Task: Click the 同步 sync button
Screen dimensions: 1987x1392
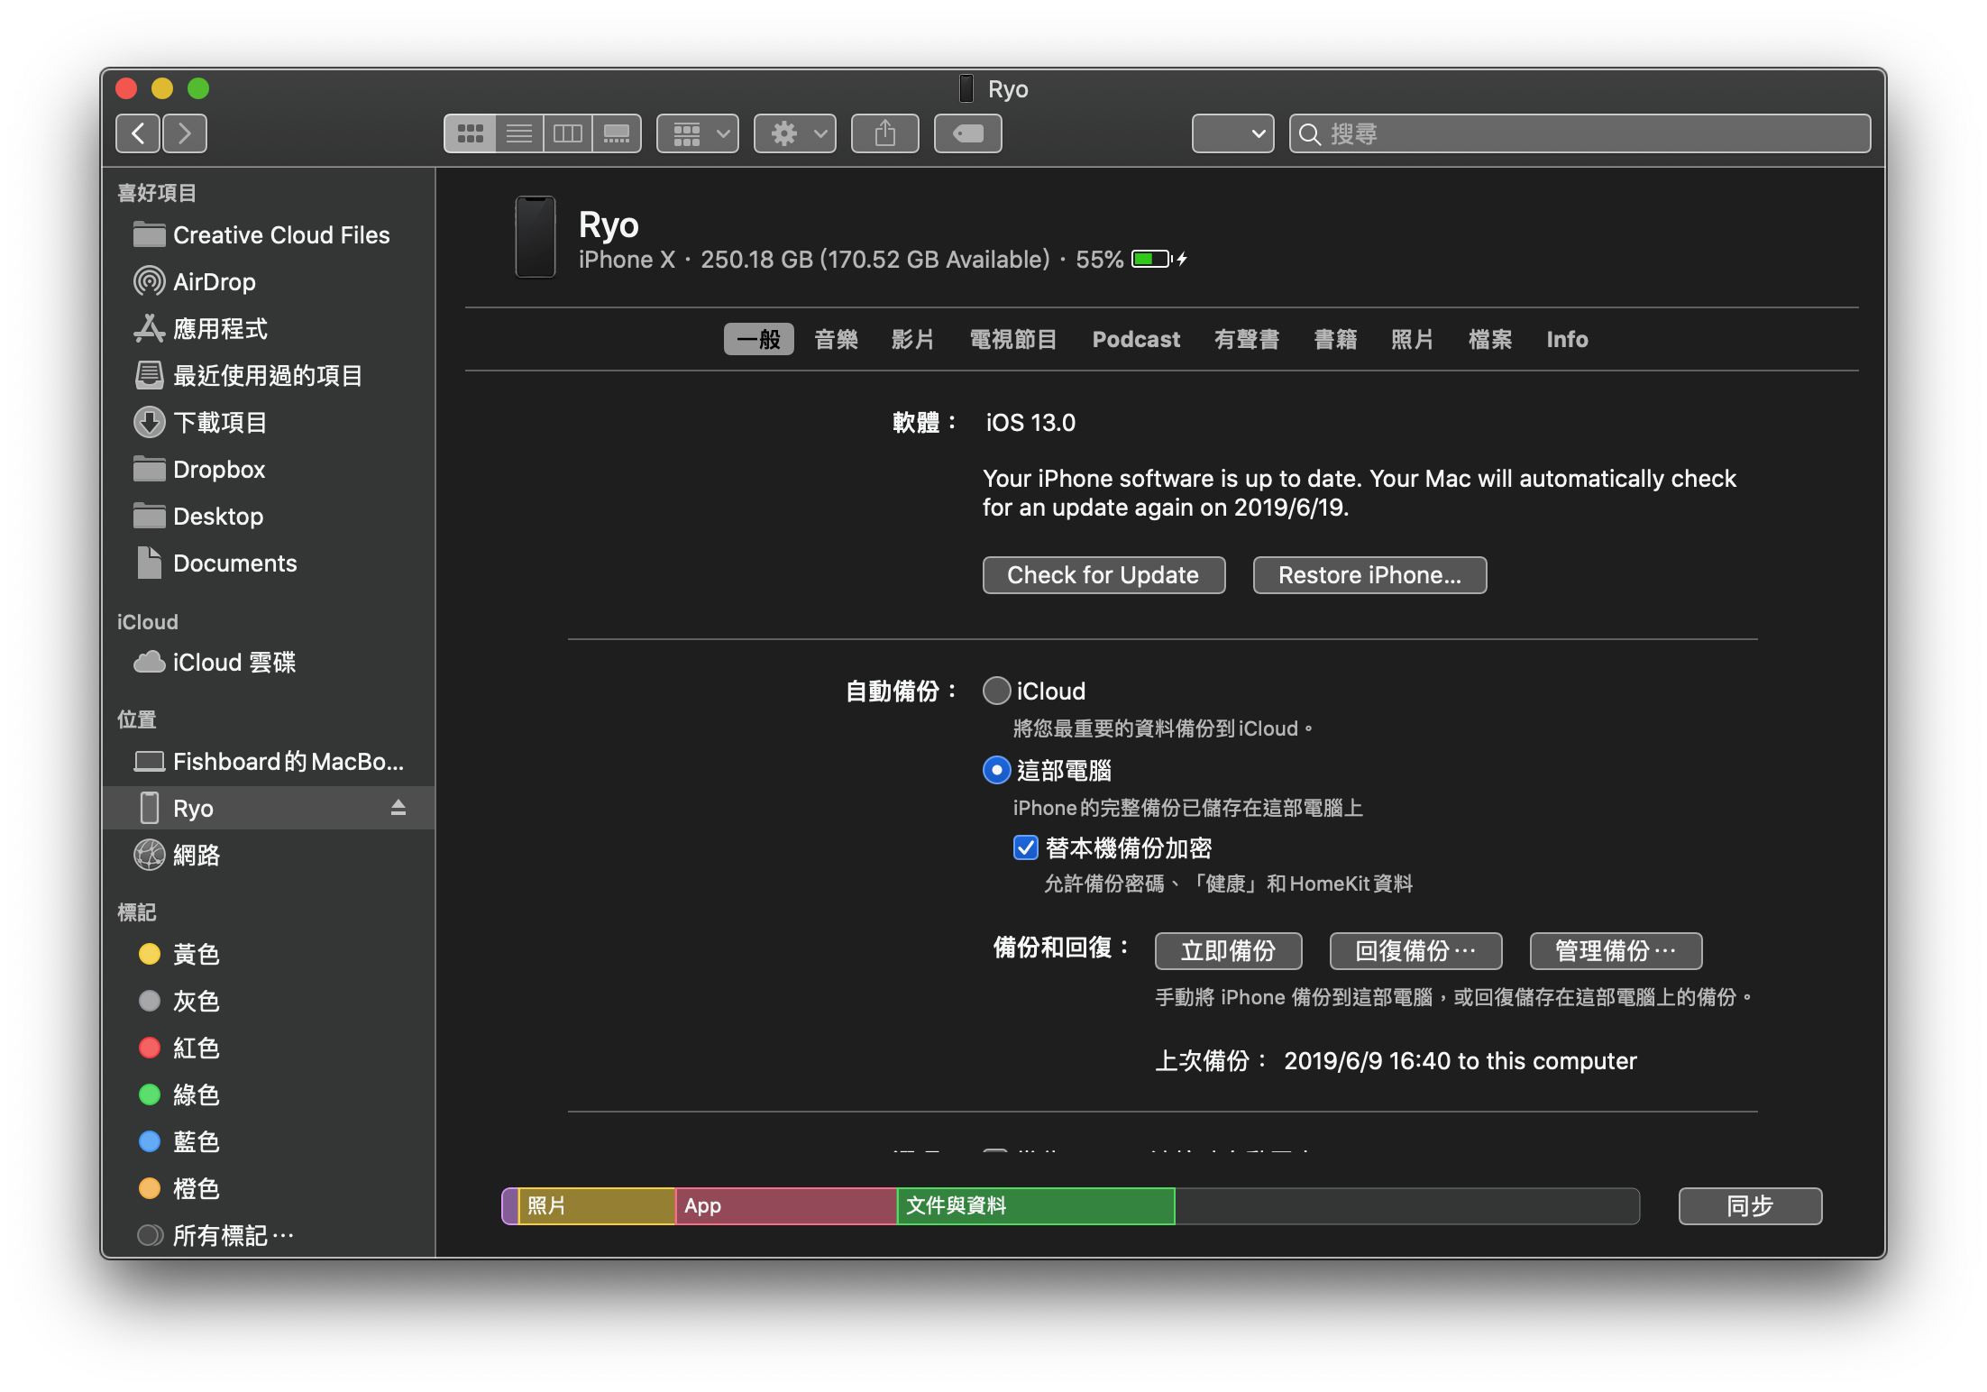Action: point(1750,1205)
